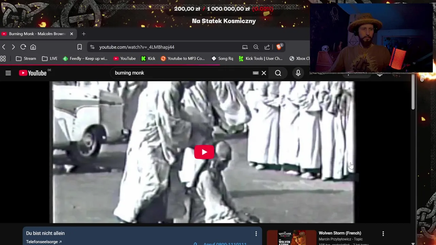Open the Telefonseelsorge link
The height and width of the screenshot is (245, 436).
(x=44, y=242)
